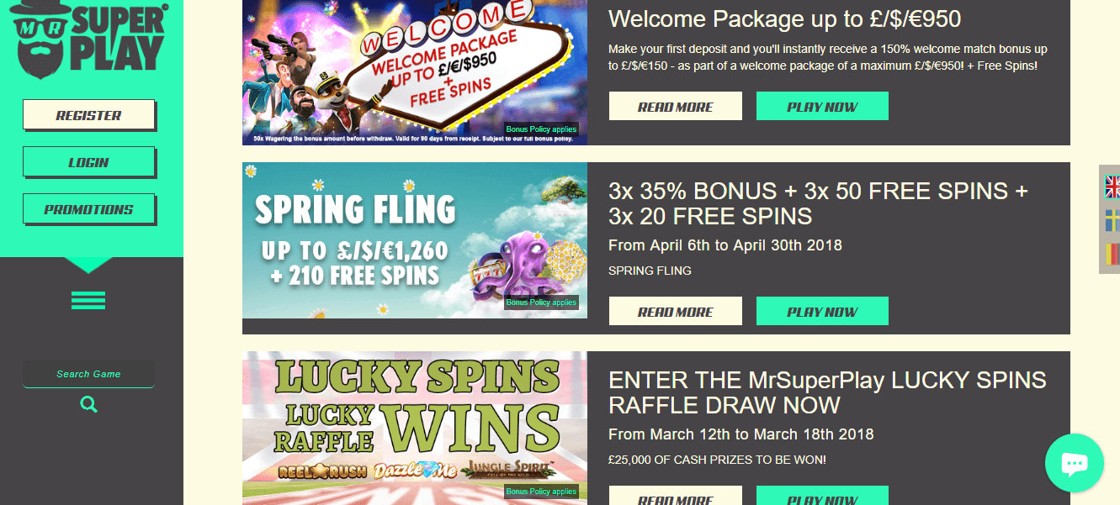The image size is (1120, 505).
Task: Click Bonus Policy applies on Welcome banner
Action: coord(541,129)
